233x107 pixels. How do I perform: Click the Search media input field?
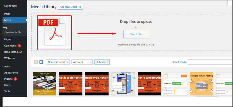tap(210, 62)
